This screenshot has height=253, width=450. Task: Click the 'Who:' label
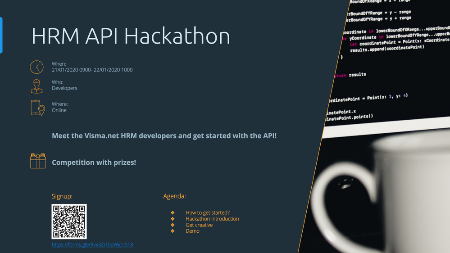click(x=57, y=82)
